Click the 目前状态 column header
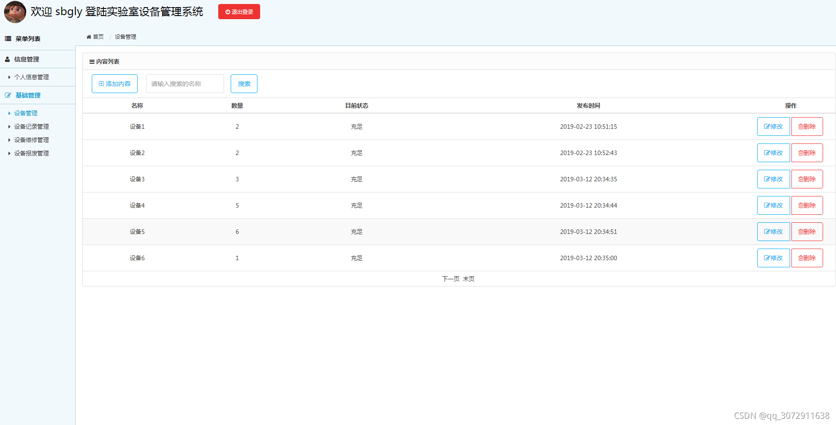The height and width of the screenshot is (425, 836). click(x=357, y=106)
